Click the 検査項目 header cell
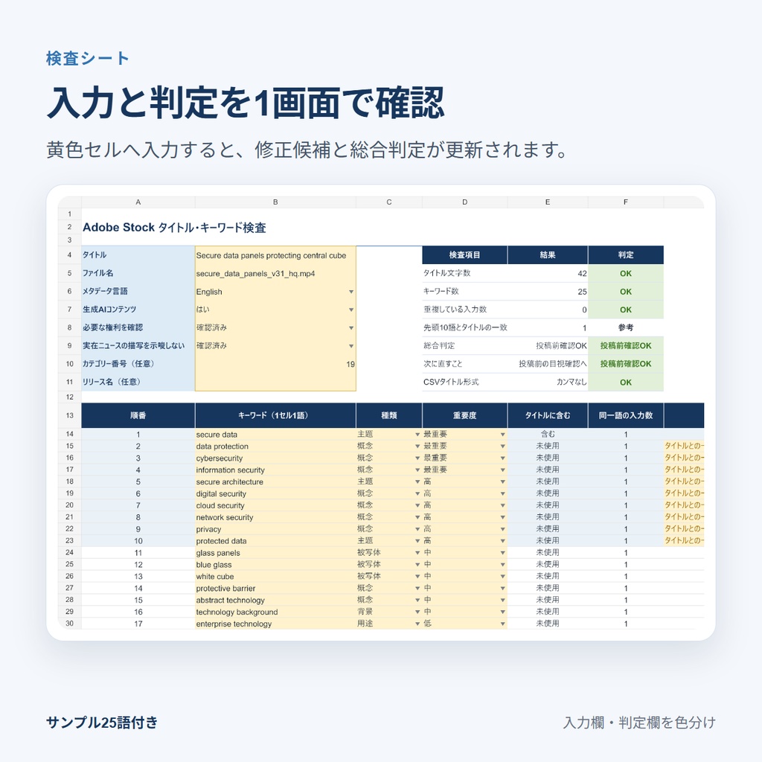Viewport: 762px width, 762px height. pyautogui.click(x=465, y=255)
